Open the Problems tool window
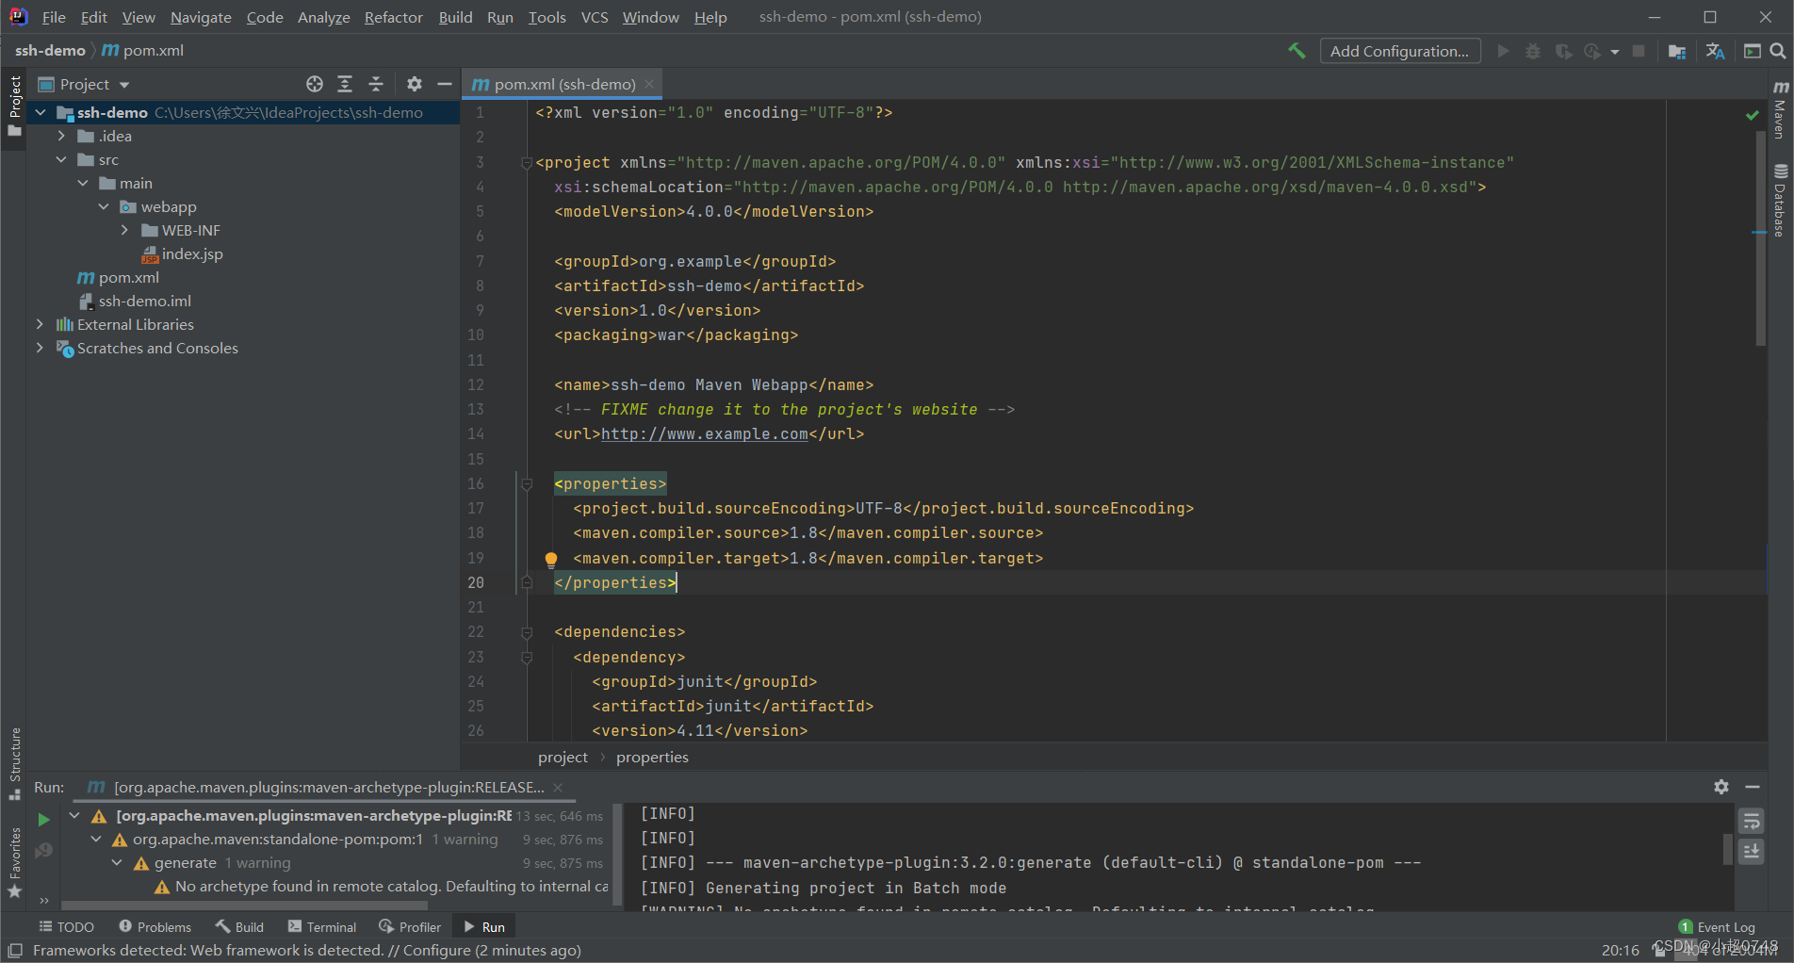 [x=155, y=927]
